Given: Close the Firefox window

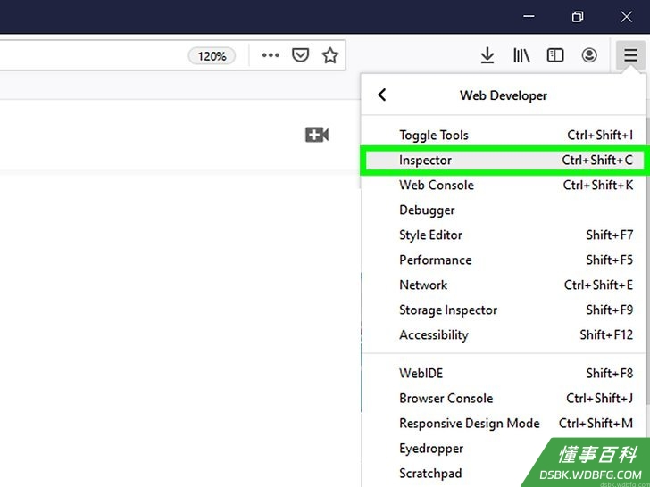Looking at the screenshot, I should point(626,17).
